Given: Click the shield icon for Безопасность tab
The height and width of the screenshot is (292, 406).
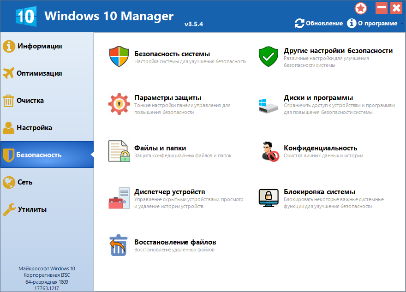Looking at the screenshot, I should coord(8,155).
